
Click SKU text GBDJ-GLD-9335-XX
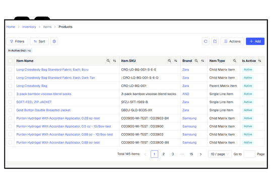tap(137, 110)
